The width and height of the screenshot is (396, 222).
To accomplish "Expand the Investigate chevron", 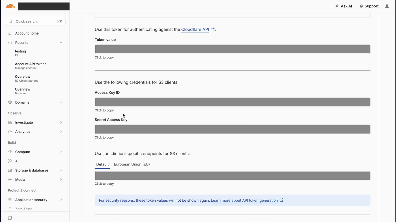I will [x=61, y=122].
